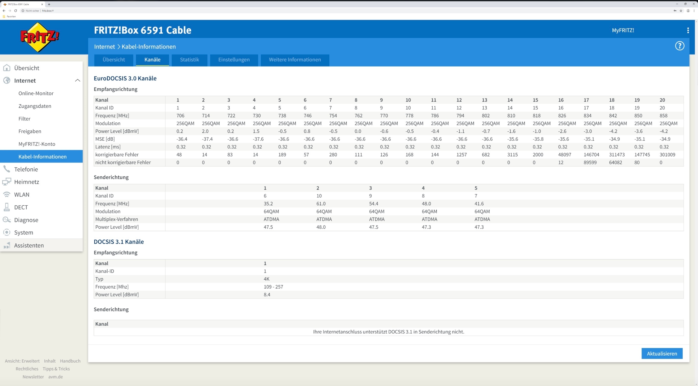Click the 706 MHz frequency cell
The height and width of the screenshot is (386, 698).
coord(180,116)
